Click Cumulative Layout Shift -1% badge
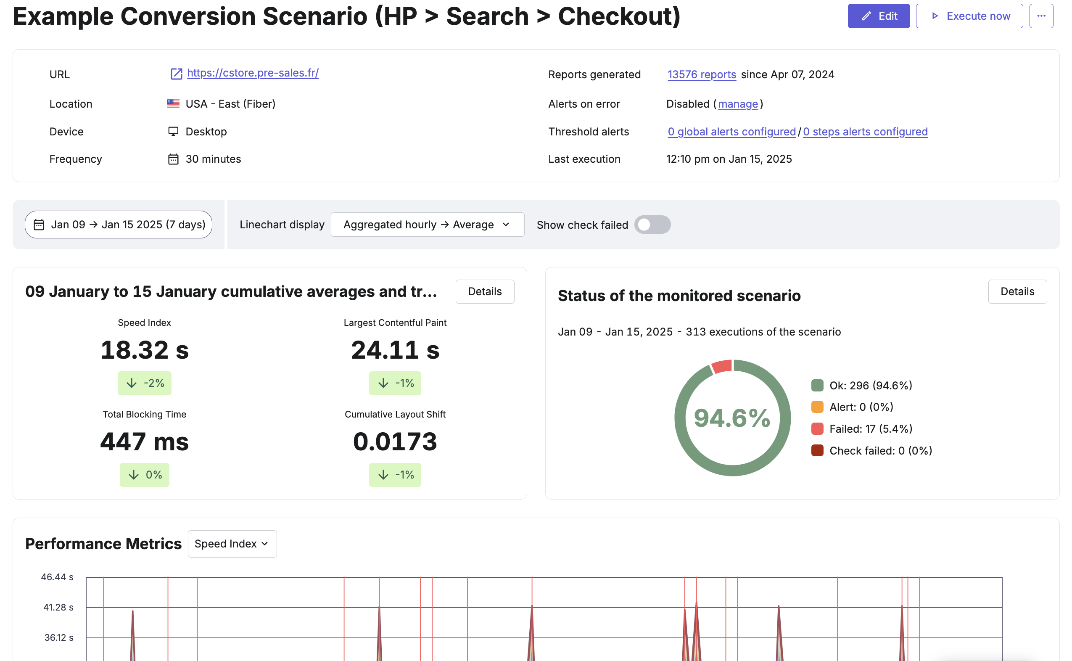1072x661 pixels. click(x=395, y=475)
